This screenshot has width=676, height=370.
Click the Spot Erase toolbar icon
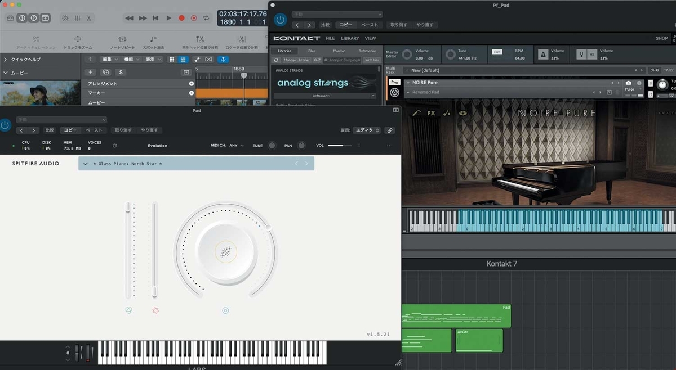(154, 39)
